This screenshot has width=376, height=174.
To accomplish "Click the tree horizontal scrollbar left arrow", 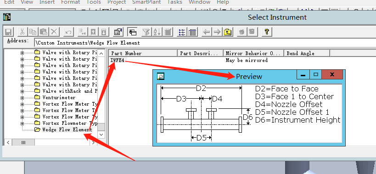I will (8, 142).
